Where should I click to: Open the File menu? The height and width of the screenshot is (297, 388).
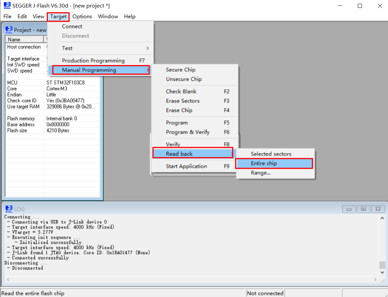click(x=8, y=17)
